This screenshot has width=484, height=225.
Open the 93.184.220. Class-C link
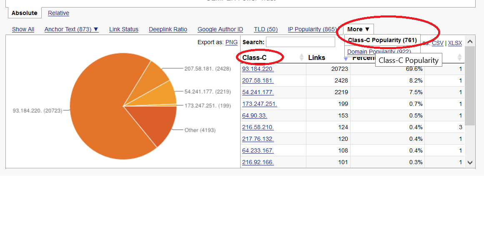258,69
